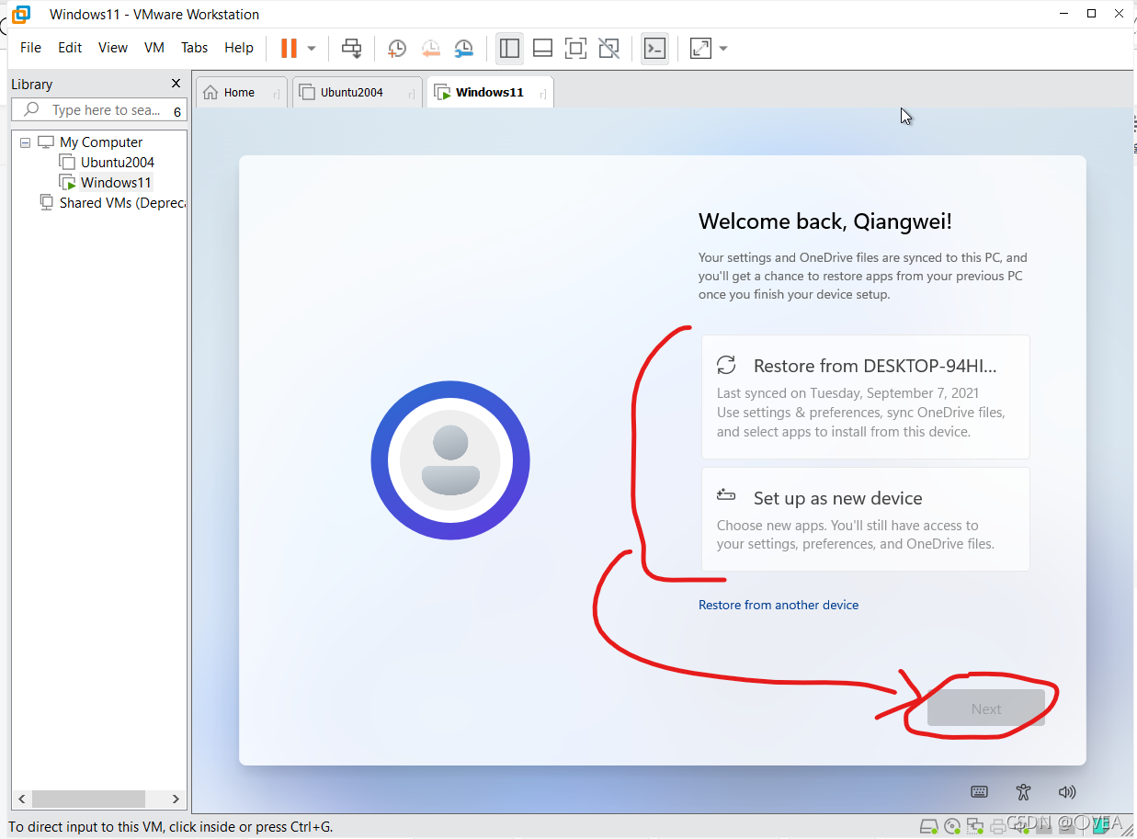Select Shared VMs in the library
The image size is (1137, 839).
click(x=122, y=203)
